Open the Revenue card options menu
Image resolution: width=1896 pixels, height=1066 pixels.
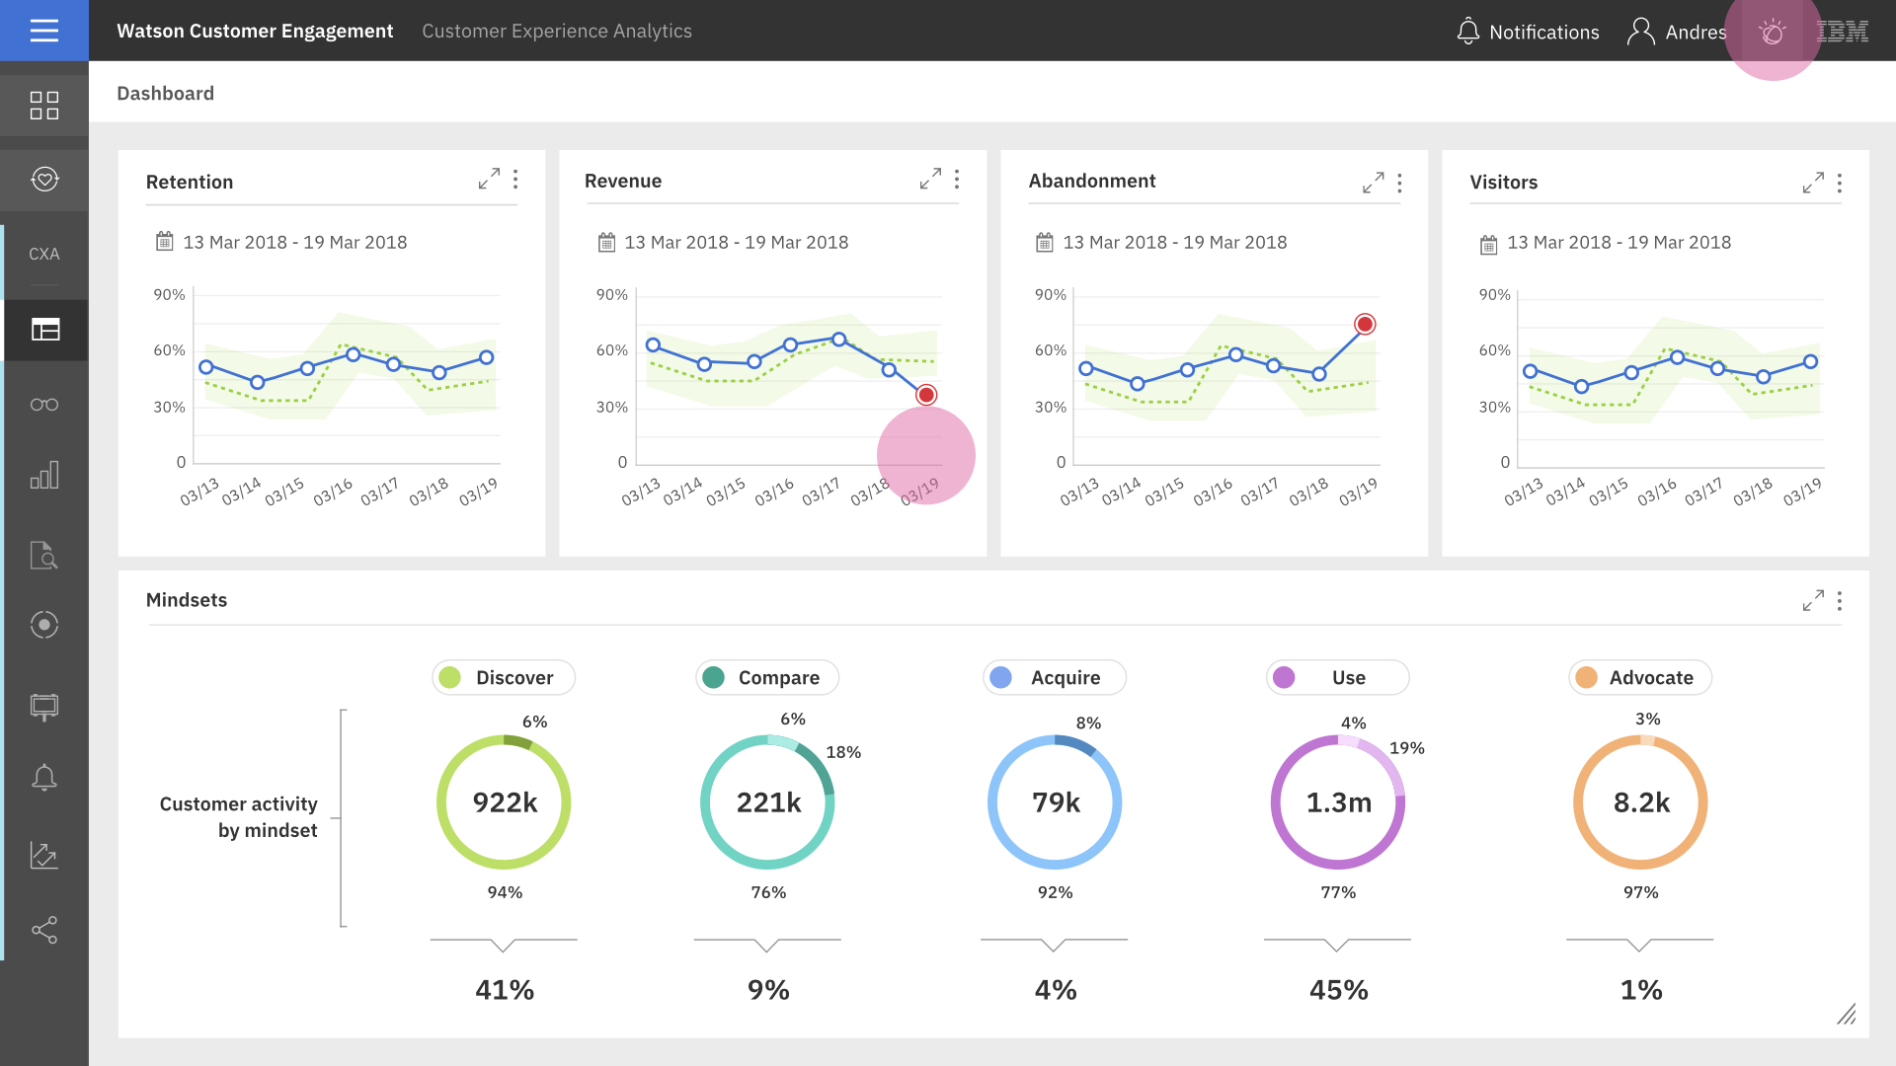point(957,179)
